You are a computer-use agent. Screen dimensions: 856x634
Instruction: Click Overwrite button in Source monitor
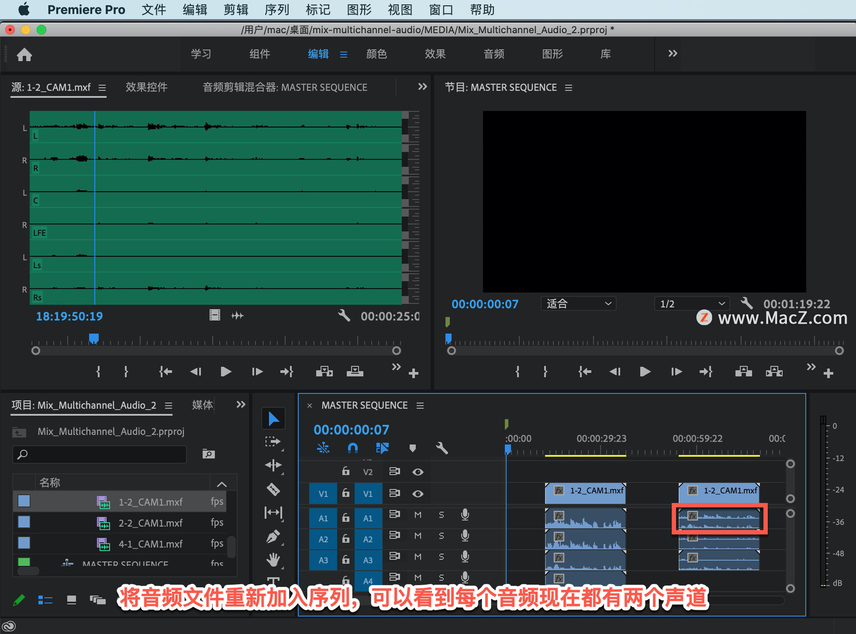355,371
